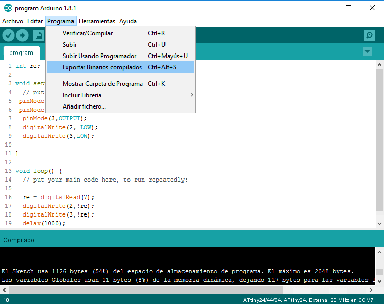
Task: Click code line 'digitalWrite(3,LOW);'
Action: pos(58,136)
